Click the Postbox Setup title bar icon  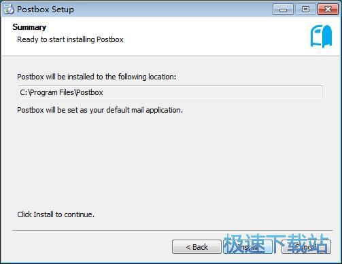click(x=9, y=10)
